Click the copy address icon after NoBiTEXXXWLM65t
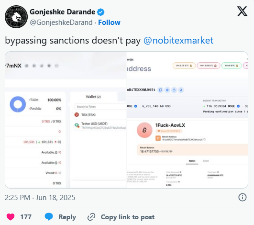 (x=160, y=90)
